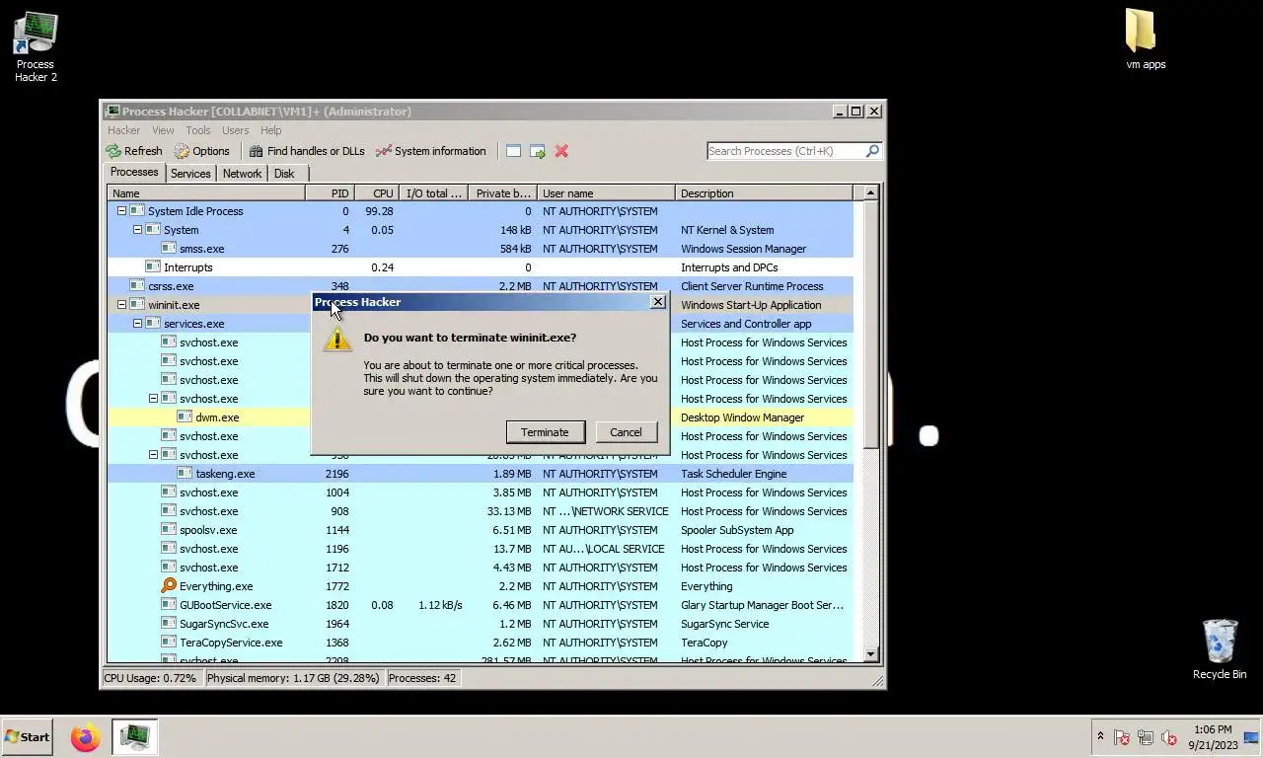Click the process list scroll up arrow
1263x758 pixels.
pos(870,193)
